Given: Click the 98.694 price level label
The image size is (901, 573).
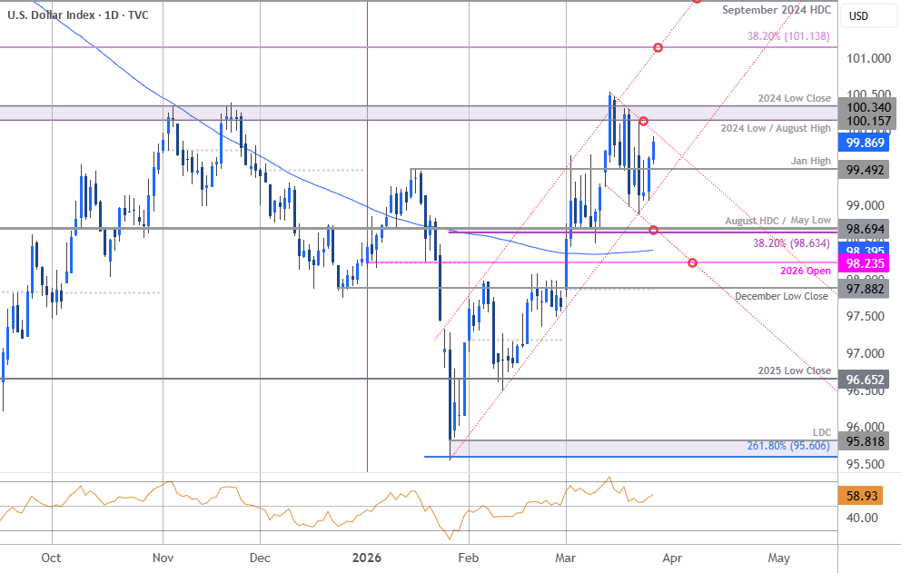Looking at the screenshot, I should 866,229.
